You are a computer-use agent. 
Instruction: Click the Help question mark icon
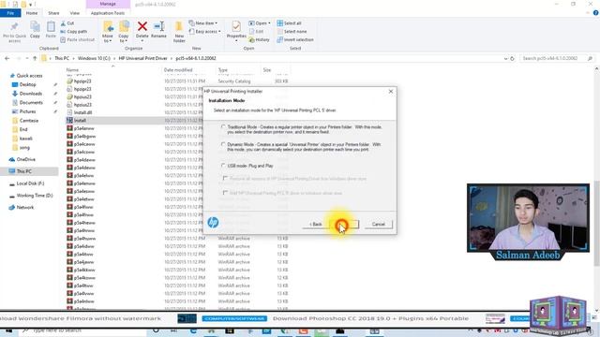coord(596,13)
